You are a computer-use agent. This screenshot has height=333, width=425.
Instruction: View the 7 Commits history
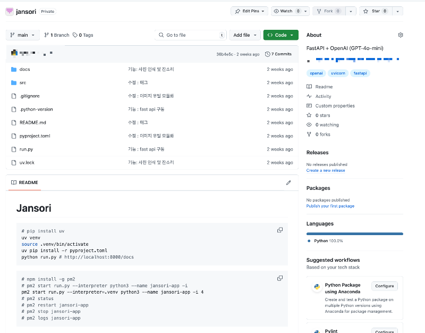click(278, 54)
